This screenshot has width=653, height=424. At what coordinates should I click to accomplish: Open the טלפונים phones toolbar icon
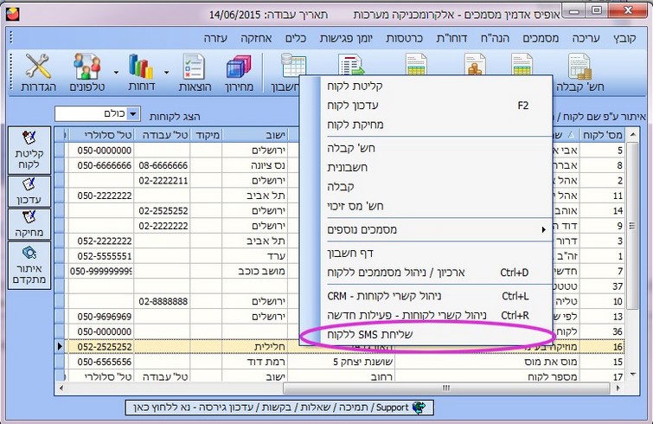86,73
